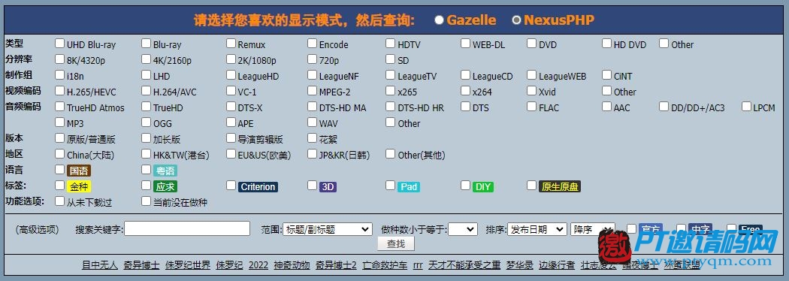Check the 导演剪辑版 edition checkbox
This screenshot has height=281, width=789.
click(231, 138)
